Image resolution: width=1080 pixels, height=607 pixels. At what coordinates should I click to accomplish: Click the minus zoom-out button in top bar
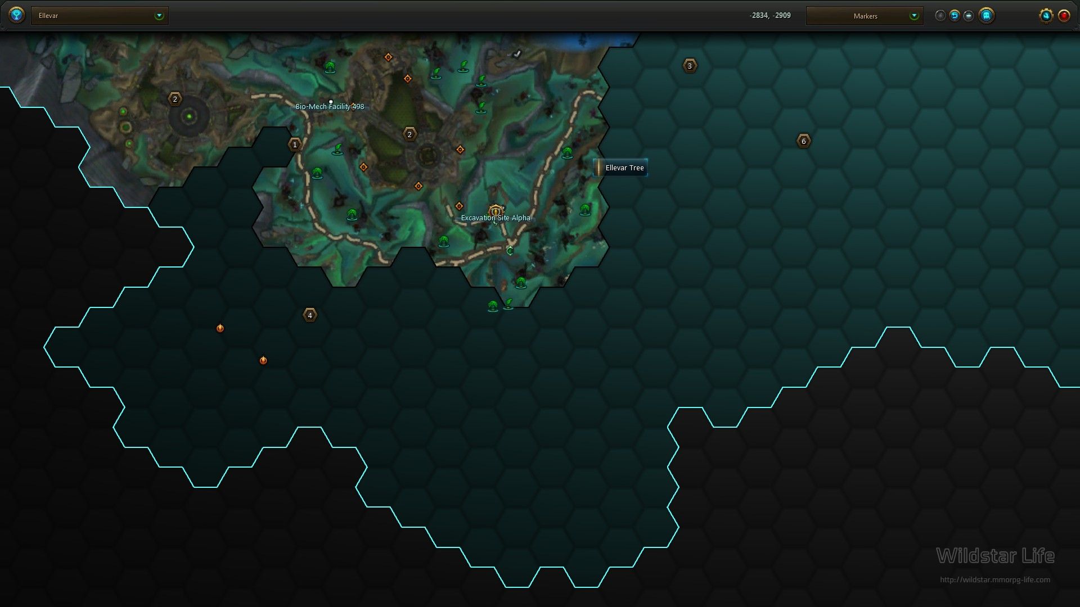tap(968, 16)
